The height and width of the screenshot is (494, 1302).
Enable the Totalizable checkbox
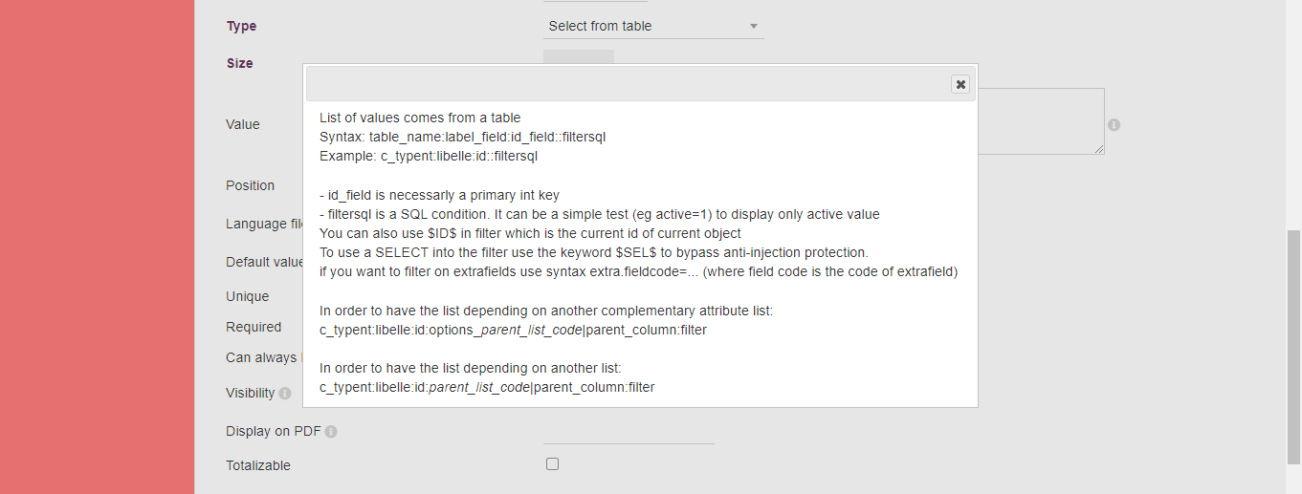552,464
